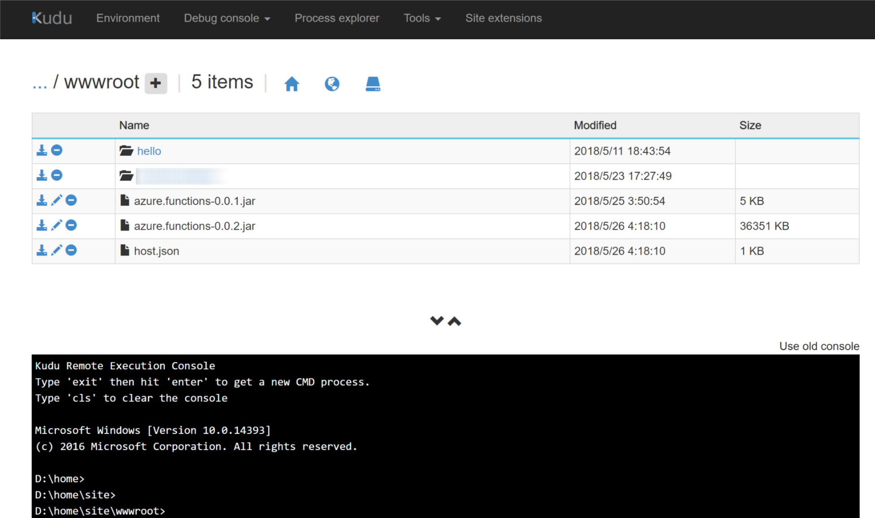Screen dimensions: 875x518
Task: Delete the host.json file
Action: (x=71, y=250)
